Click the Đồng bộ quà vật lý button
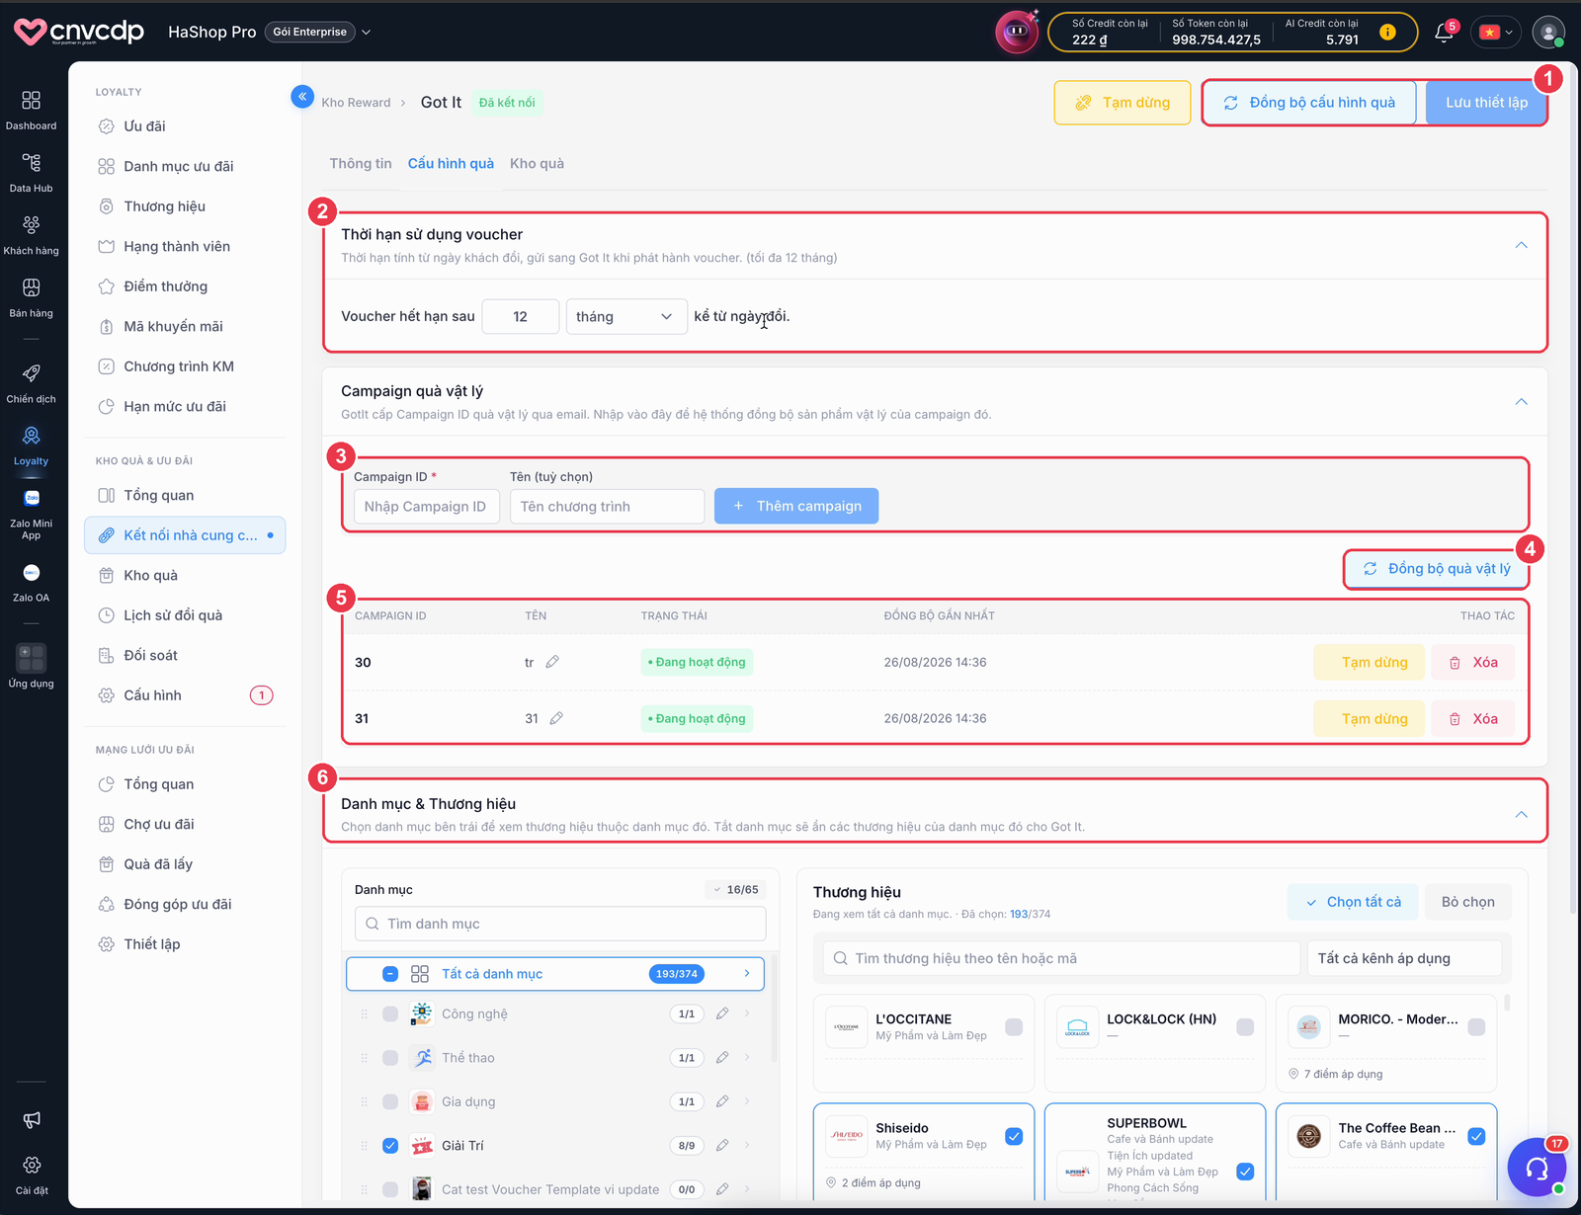Image resolution: width=1581 pixels, height=1215 pixels. coord(1437,569)
